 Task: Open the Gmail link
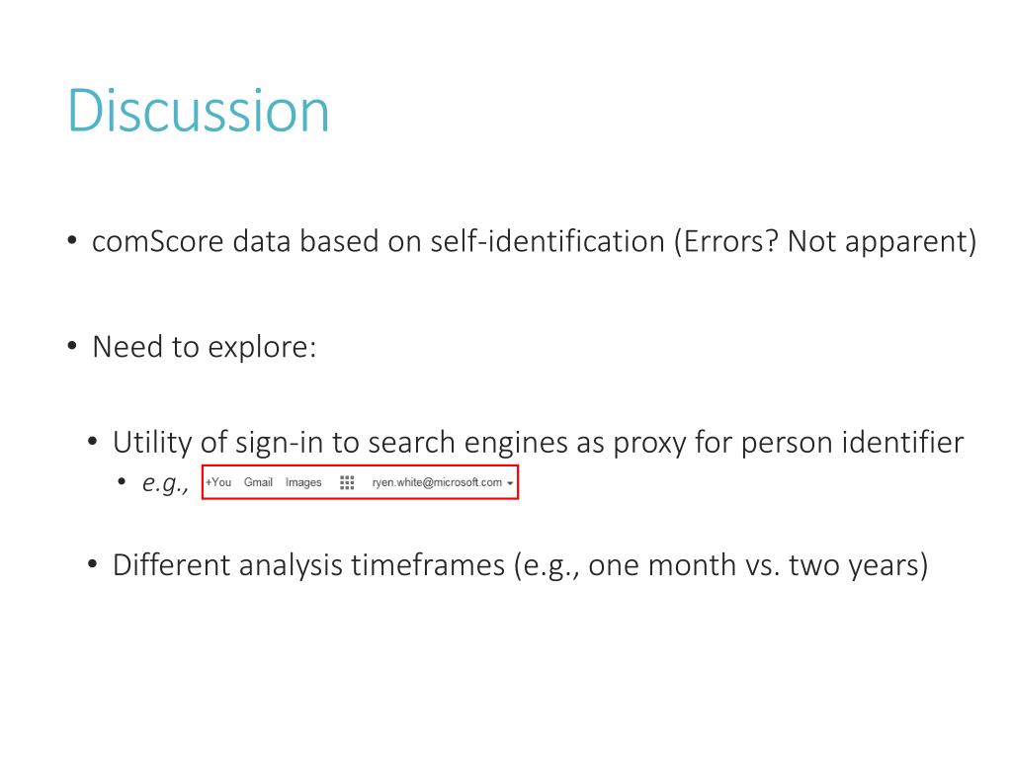[258, 482]
